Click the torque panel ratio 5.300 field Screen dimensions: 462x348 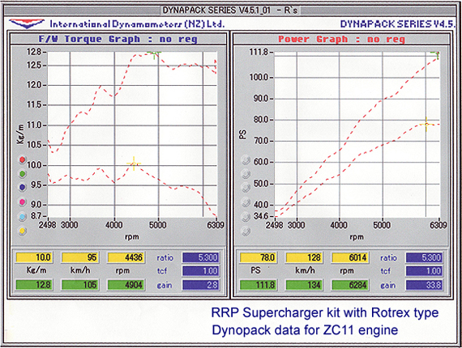(201, 257)
